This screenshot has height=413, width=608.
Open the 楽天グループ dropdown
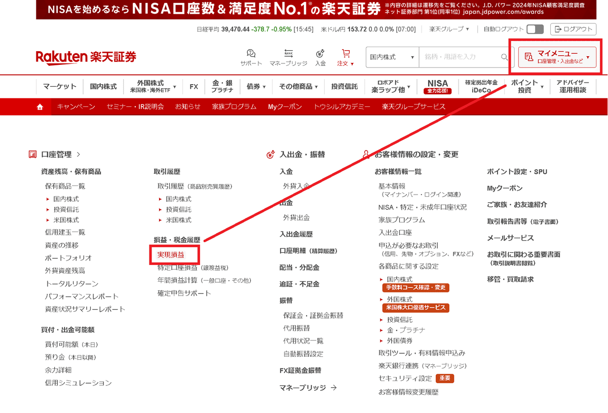(x=449, y=29)
